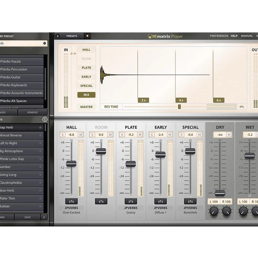Favorite the Whole Lotta Slap preset star
258x259 pixels.
[40, 159]
